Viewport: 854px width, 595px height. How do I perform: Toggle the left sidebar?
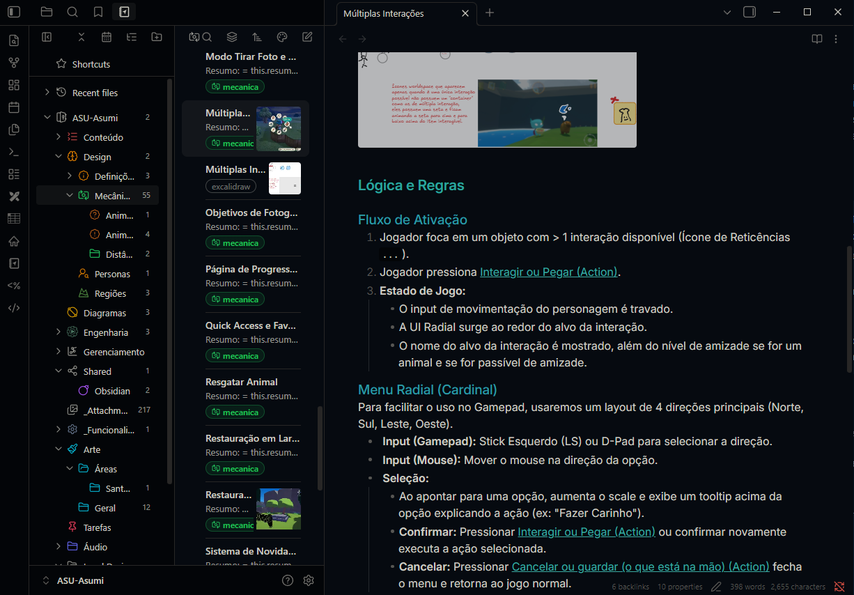(15, 12)
